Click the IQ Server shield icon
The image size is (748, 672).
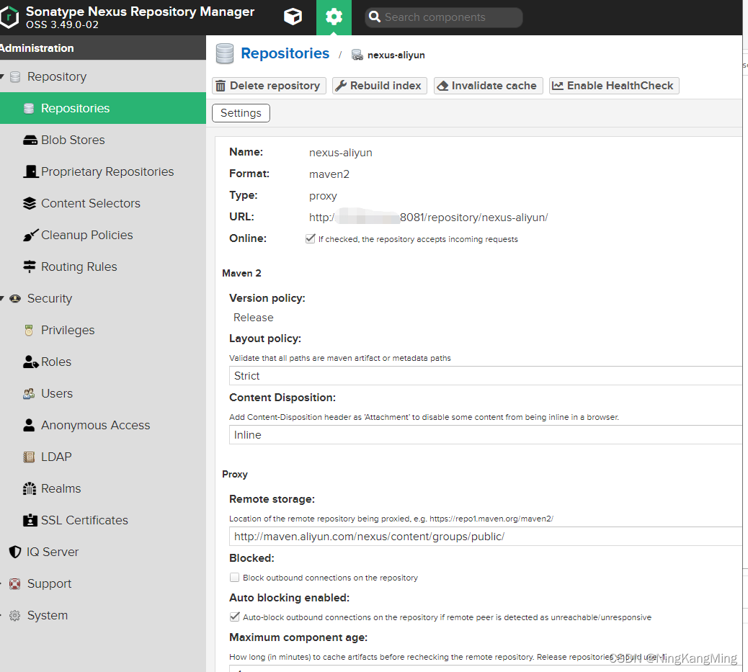pyautogui.click(x=15, y=552)
